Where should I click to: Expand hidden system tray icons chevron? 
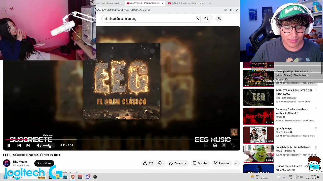[279, 177]
